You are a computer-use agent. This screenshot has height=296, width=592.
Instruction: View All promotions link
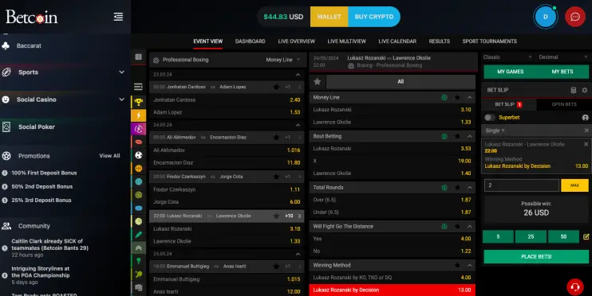(x=109, y=155)
